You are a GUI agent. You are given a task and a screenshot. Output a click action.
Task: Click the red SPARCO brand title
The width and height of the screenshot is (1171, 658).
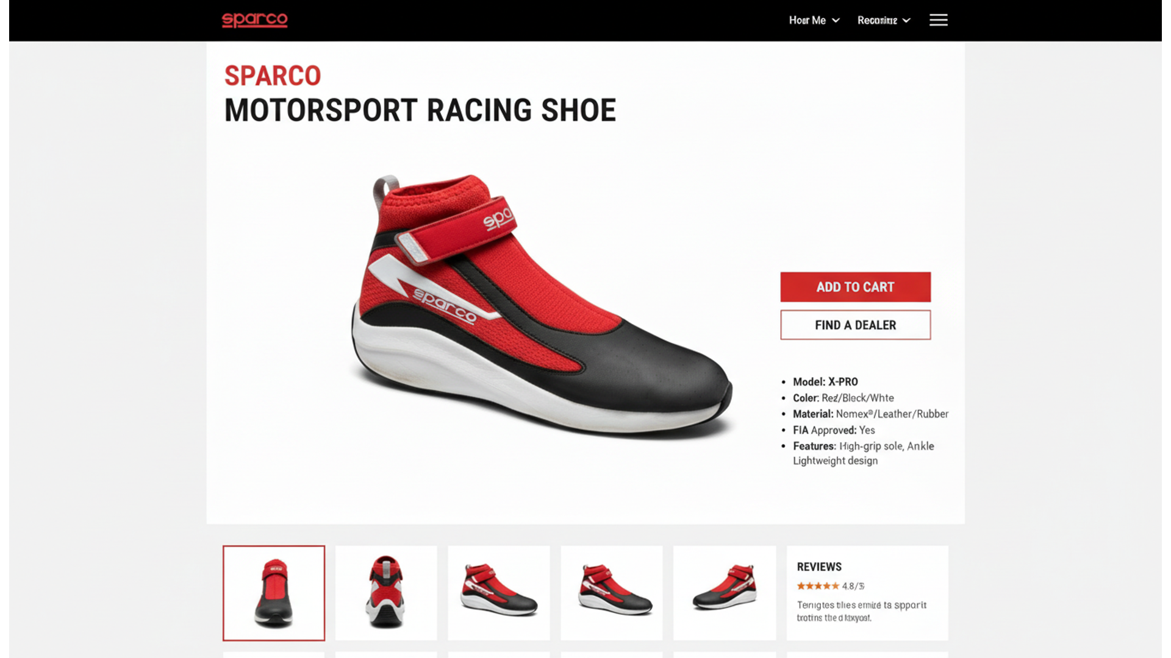[x=273, y=76]
